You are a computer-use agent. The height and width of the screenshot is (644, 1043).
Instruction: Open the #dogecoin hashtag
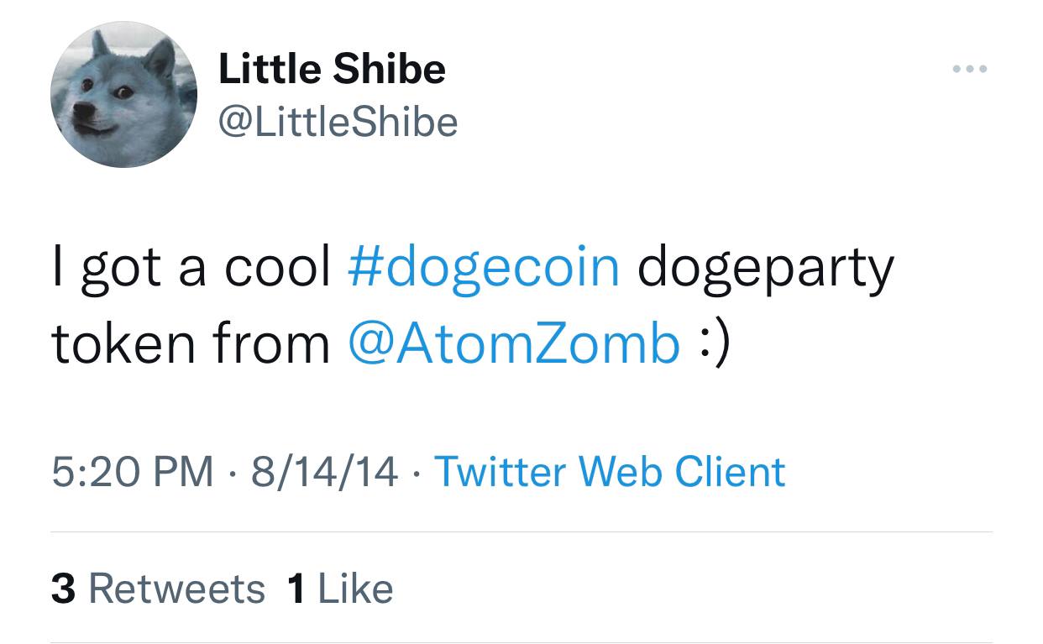(483, 267)
